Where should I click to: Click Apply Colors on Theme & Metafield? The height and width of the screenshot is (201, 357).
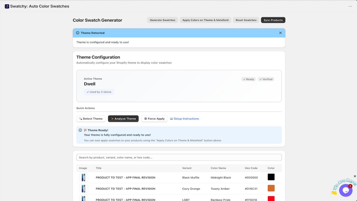206,20
